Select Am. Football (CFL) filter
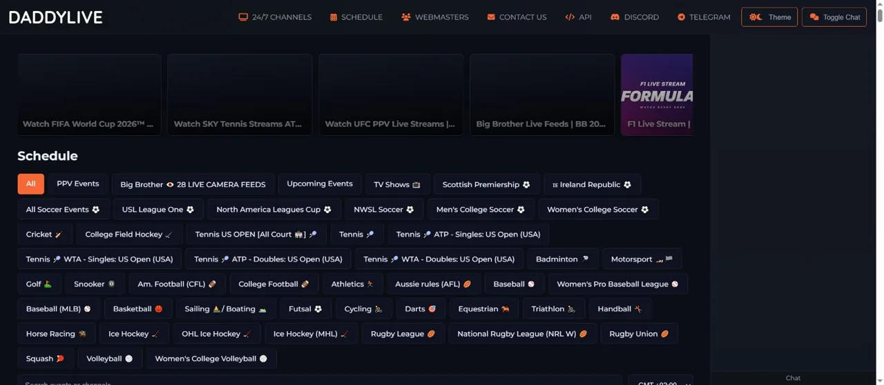Image resolution: width=884 pixels, height=385 pixels. coord(177,284)
